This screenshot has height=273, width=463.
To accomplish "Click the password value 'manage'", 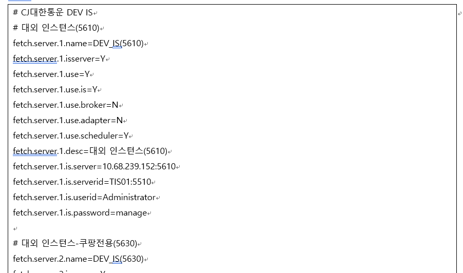I will click(x=132, y=213).
